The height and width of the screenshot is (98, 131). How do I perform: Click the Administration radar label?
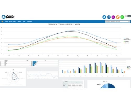[x=4, y=79]
